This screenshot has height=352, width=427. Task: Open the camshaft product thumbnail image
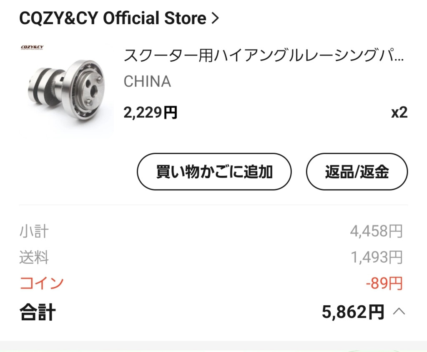pos(67,89)
